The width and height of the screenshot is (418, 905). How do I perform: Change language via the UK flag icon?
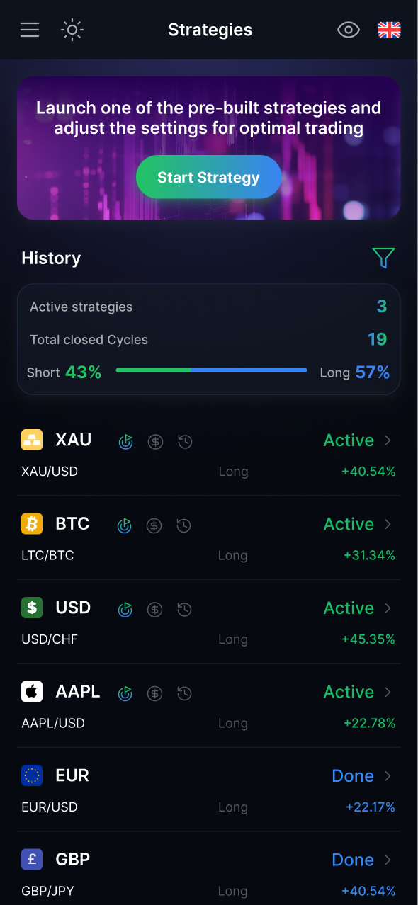[389, 30]
